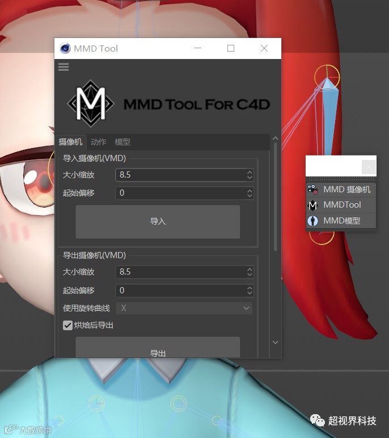Click the vertical scrollbar thumb
This screenshot has height=438, width=389.
[x=276, y=197]
